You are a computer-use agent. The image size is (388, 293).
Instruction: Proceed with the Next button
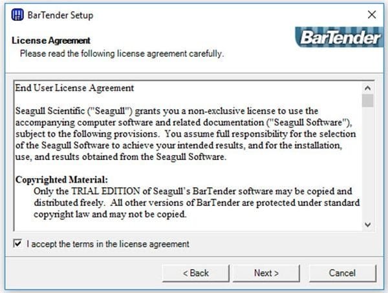pos(266,273)
